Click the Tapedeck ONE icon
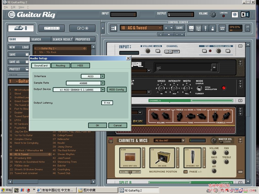 191,28
